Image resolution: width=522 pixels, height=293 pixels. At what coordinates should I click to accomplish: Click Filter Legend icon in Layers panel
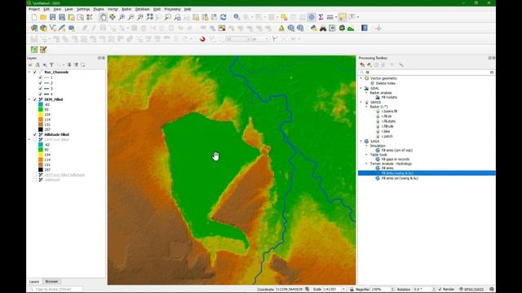[x=51, y=65]
